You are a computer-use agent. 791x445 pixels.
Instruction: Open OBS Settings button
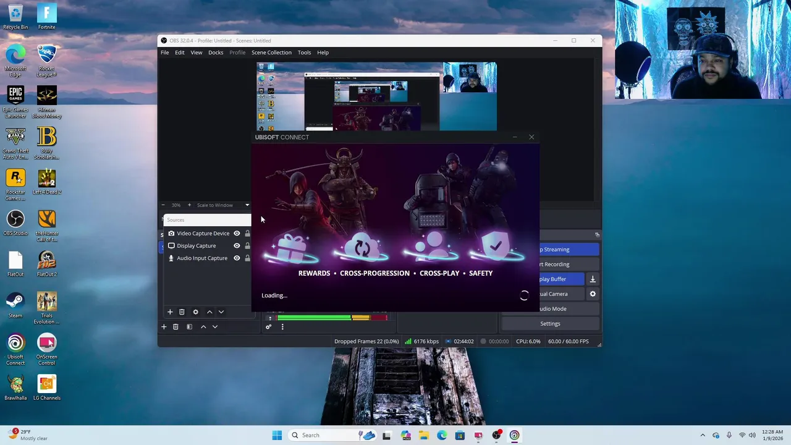(x=550, y=324)
